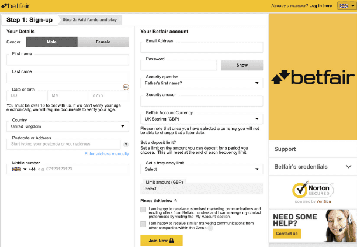Viewport: 357px width, 247px height.
Task: Click the Security answer field
Action: (202, 101)
